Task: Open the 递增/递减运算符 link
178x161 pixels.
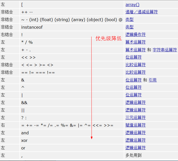Action: 141,12
